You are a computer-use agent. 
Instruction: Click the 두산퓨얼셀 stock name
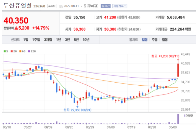coord(17,5)
